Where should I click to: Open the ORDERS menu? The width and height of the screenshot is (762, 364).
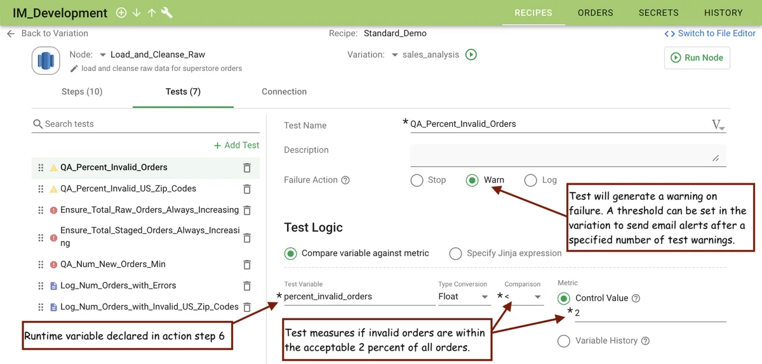tap(595, 13)
